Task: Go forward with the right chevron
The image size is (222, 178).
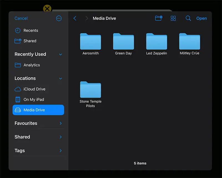Action: 87,18
